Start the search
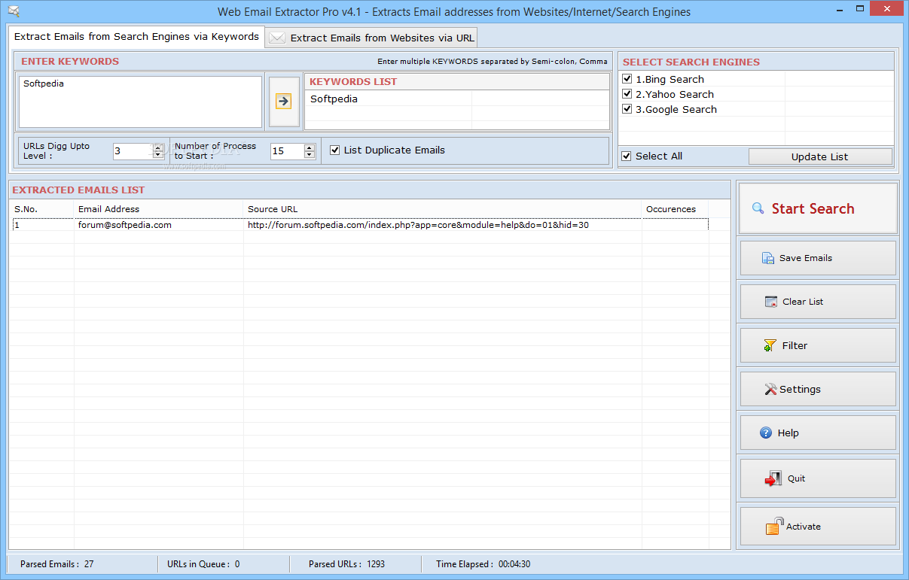This screenshot has height=580, width=909. [x=817, y=208]
